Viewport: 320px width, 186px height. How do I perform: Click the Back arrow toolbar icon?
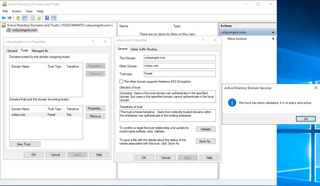tap(3, 18)
